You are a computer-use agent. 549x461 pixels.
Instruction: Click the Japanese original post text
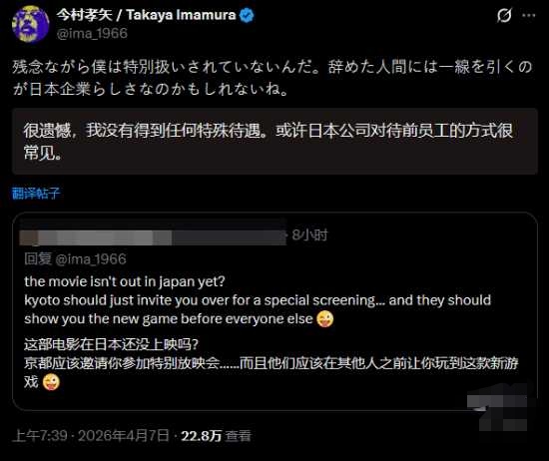pos(273,78)
